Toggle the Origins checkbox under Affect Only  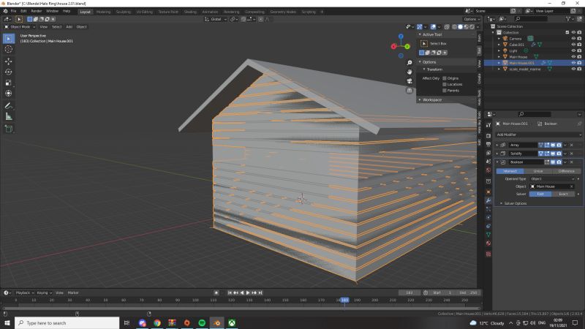click(445, 78)
